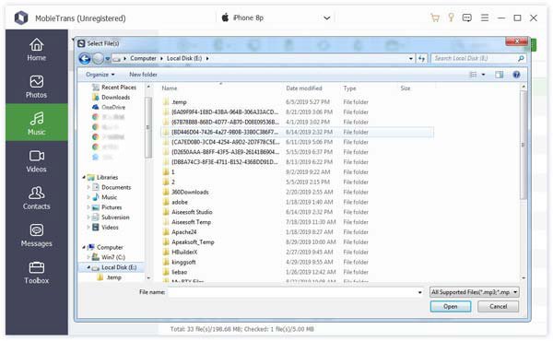Sort by Date modified column header

[304, 88]
